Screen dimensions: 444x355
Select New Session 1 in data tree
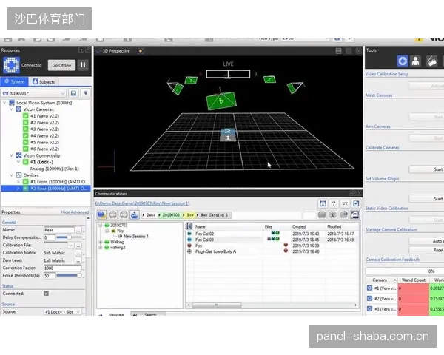click(136, 236)
